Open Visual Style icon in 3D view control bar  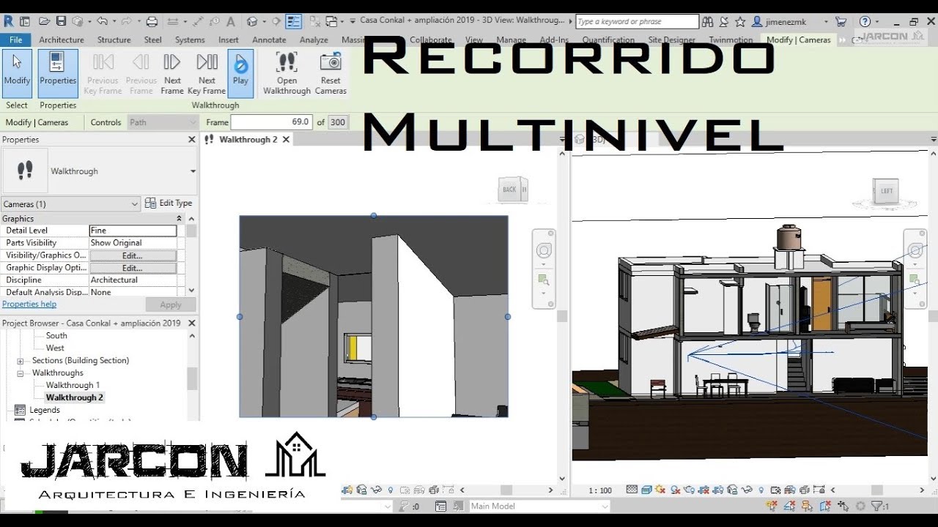tap(646, 490)
